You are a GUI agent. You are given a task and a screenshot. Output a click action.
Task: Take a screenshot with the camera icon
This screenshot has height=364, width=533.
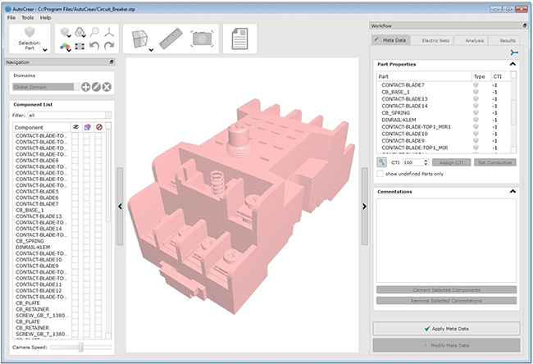click(203, 39)
